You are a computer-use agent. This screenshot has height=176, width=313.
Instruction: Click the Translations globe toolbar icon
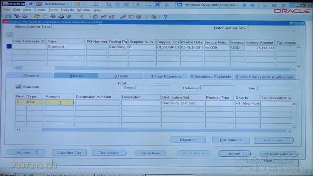tap(138, 17)
